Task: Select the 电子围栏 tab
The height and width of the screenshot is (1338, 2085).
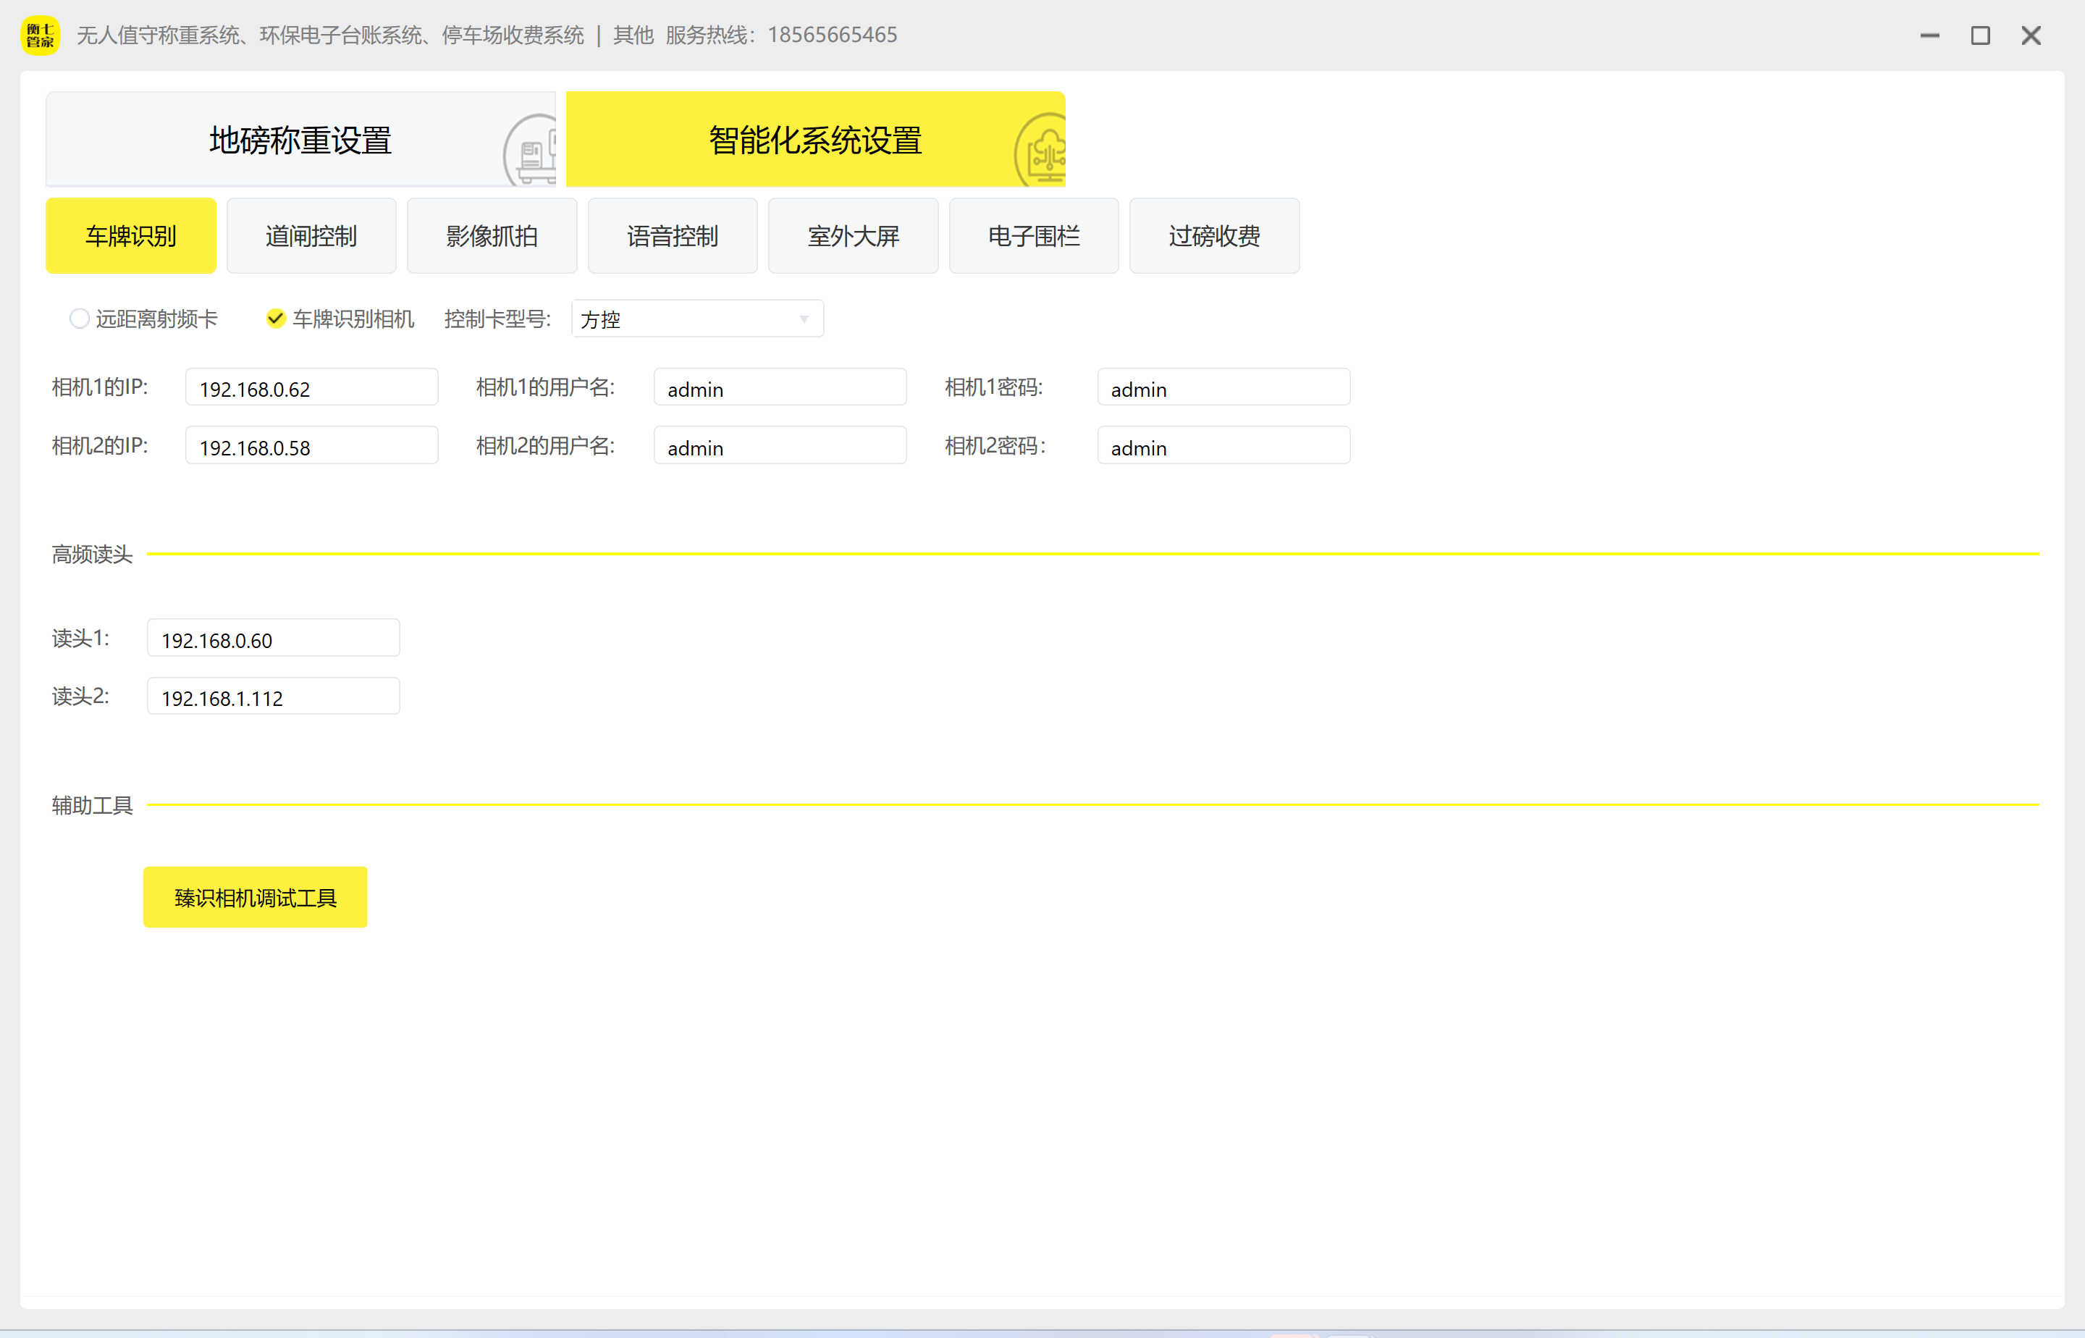Action: coord(1034,235)
